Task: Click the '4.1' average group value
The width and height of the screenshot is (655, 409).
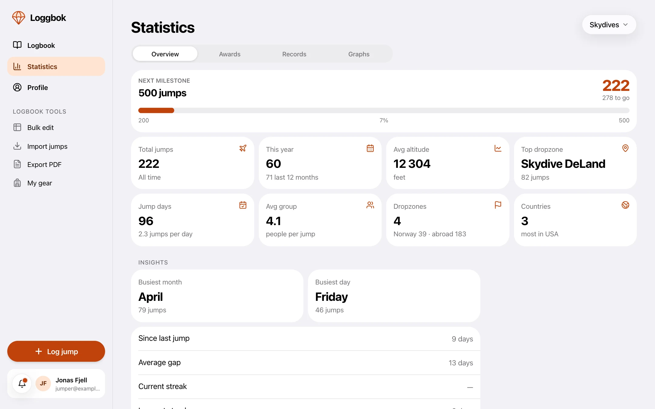Action: coord(273,221)
